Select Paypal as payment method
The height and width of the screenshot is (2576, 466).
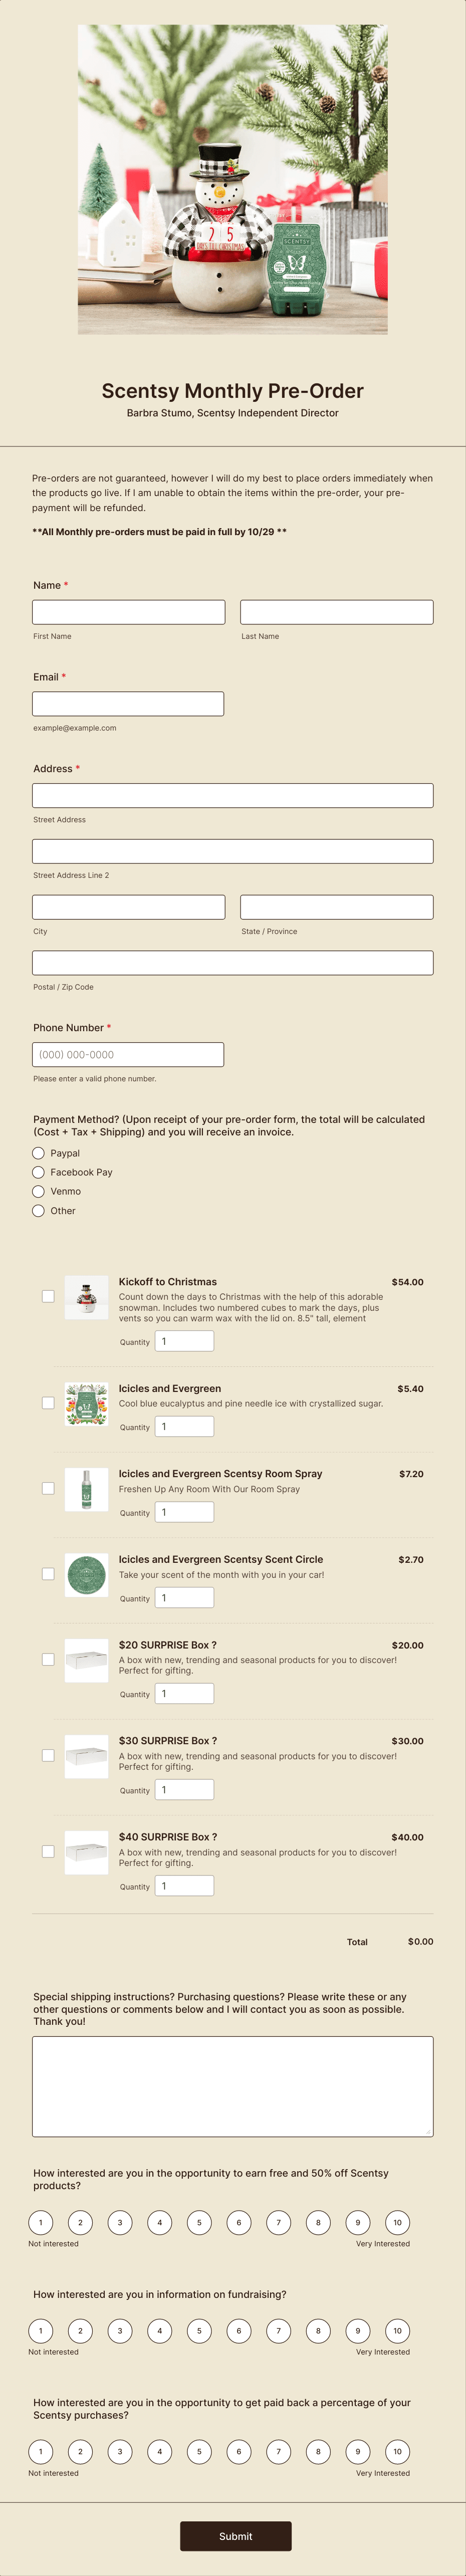point(38,1153)
